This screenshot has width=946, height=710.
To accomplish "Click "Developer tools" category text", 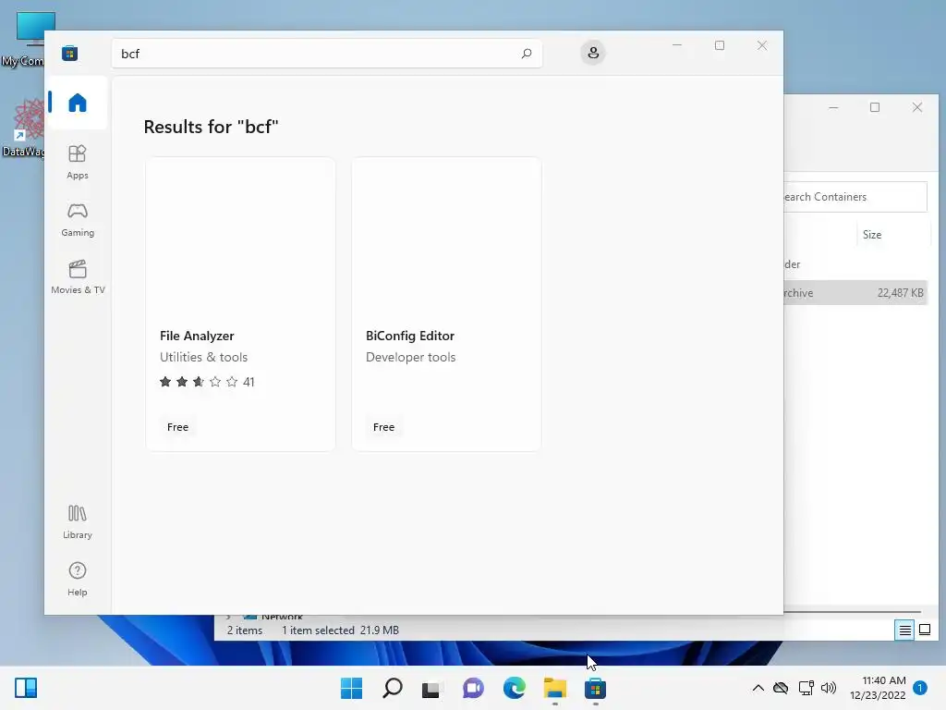I will (x=410, y=357).
